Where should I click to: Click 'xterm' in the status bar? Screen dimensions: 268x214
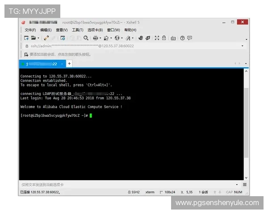tap(150, 192)
